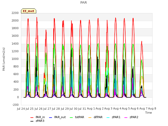Select the zPAR2 legend entry

click(131, 117)
